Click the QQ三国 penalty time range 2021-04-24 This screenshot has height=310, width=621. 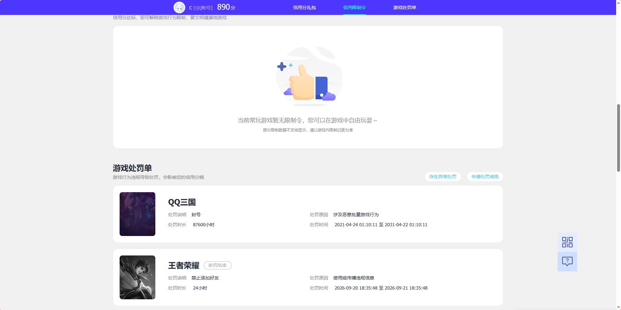pyautogui.click(x=381, y=225)
